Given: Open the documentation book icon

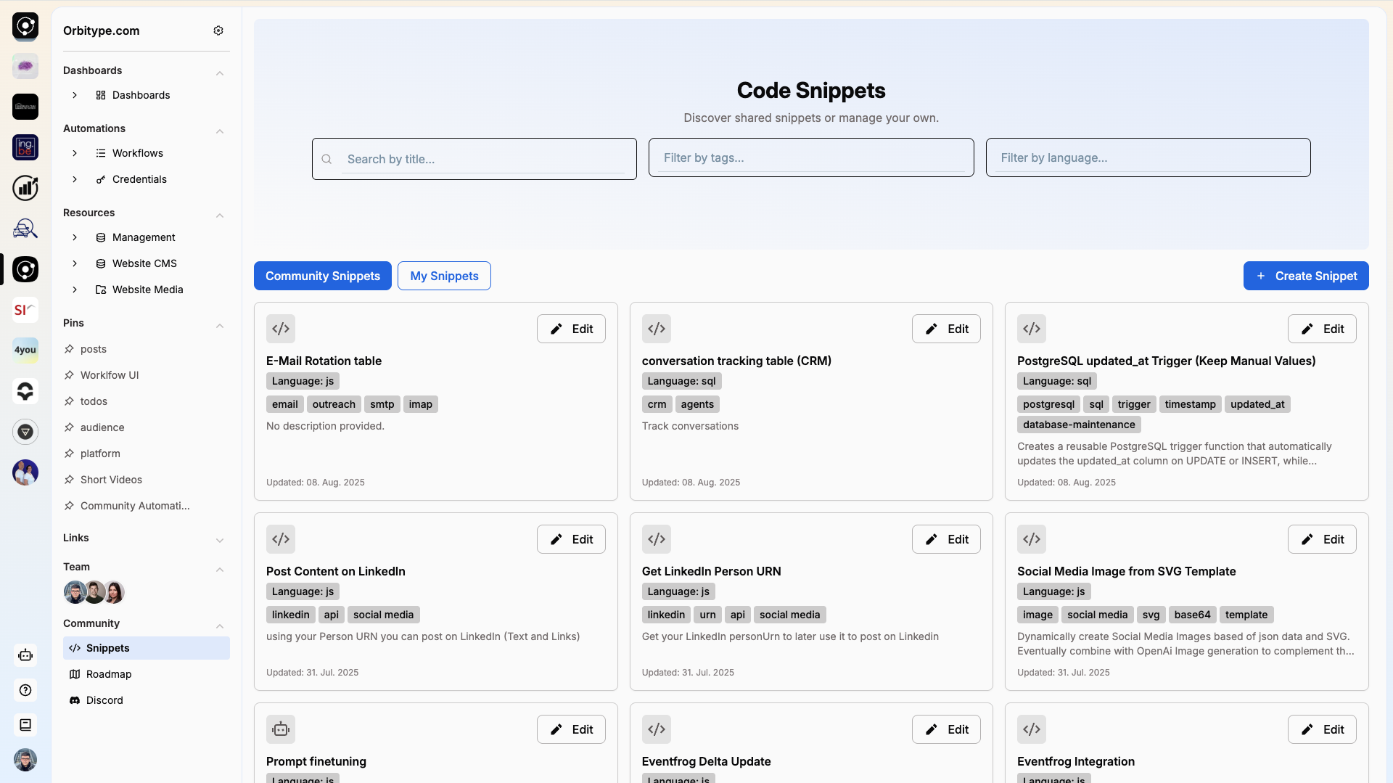Looking at the screenshot, I should click(25, 725).
